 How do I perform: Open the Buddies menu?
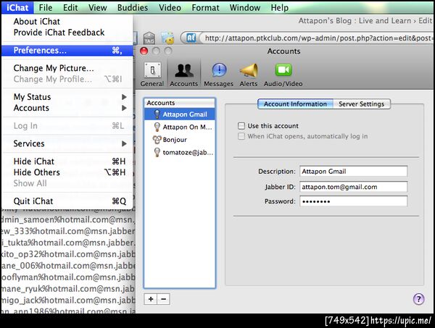133,7
